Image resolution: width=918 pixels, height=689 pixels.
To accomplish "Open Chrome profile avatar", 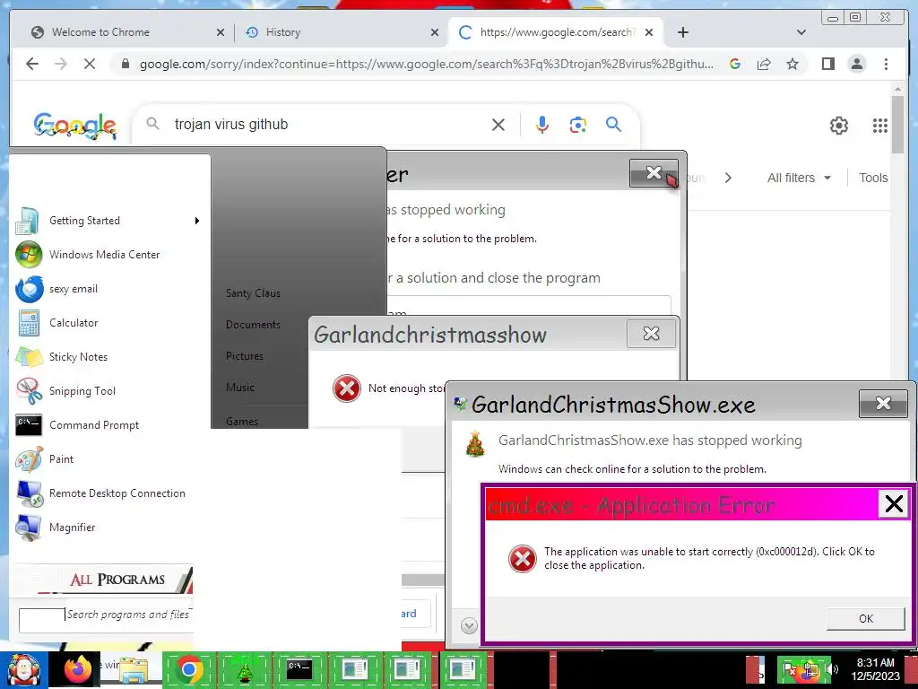I will point(857,64).
